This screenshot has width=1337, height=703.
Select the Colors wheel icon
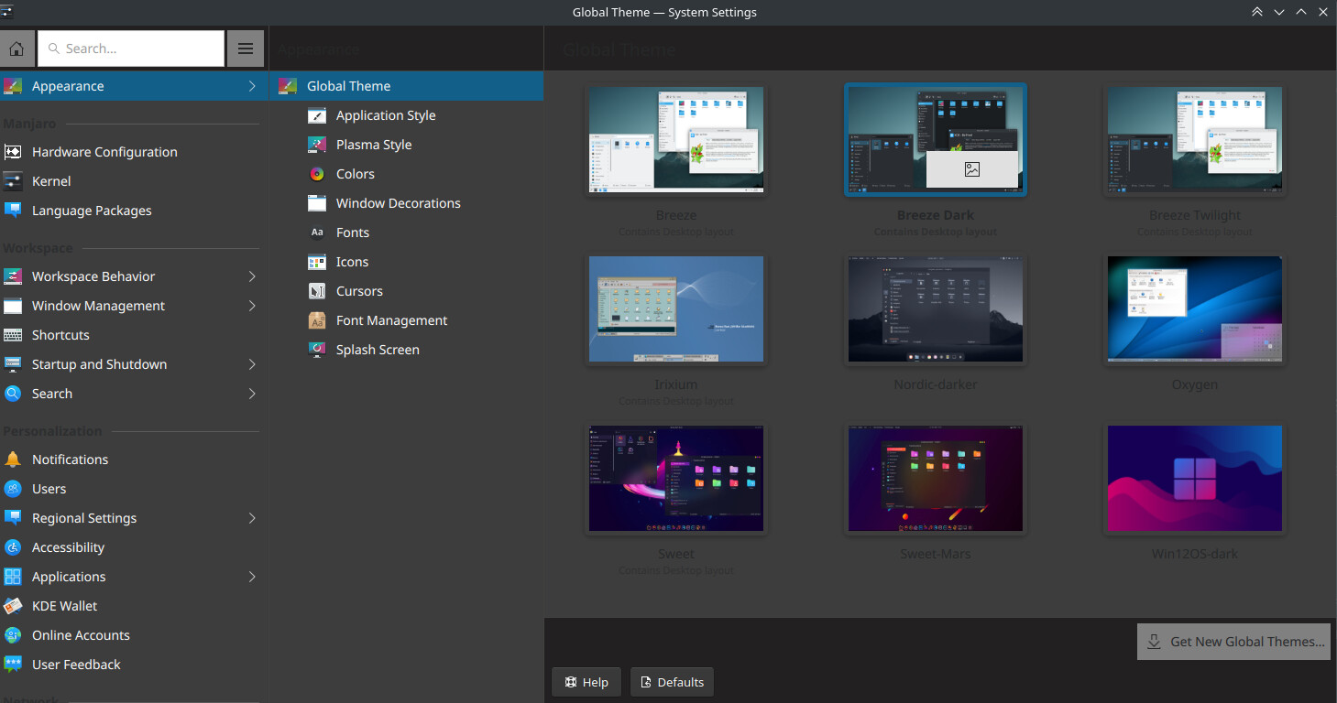click(x=317, y=174)
